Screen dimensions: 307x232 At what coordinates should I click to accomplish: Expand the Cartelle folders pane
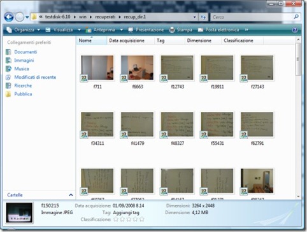pos(71,195)
